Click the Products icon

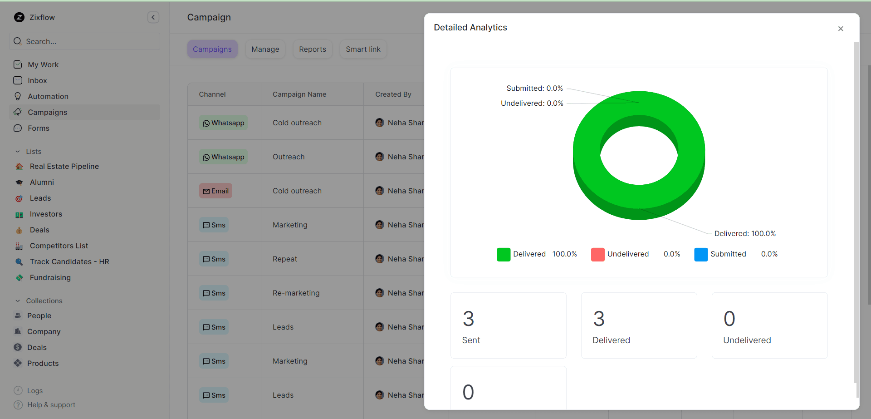pos(18,363)
